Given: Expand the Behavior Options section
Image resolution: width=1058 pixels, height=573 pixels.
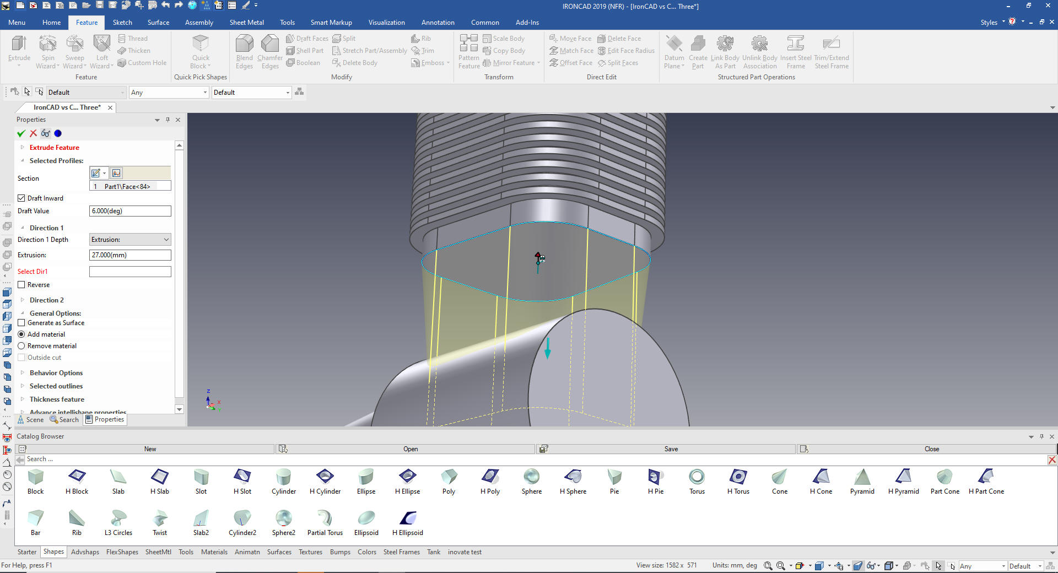Looking at the screenshot, I should pyautogui.click(x=23, y=373).
